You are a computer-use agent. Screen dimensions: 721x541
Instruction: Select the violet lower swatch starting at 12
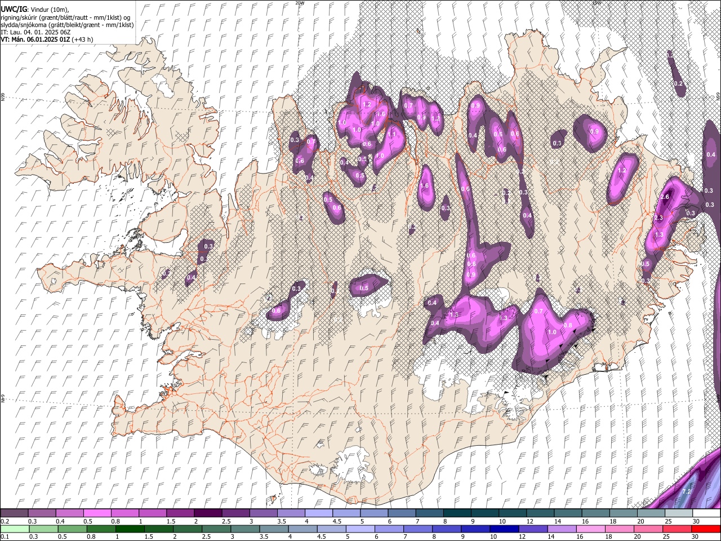pyautogui.click(x=532, y=529)
